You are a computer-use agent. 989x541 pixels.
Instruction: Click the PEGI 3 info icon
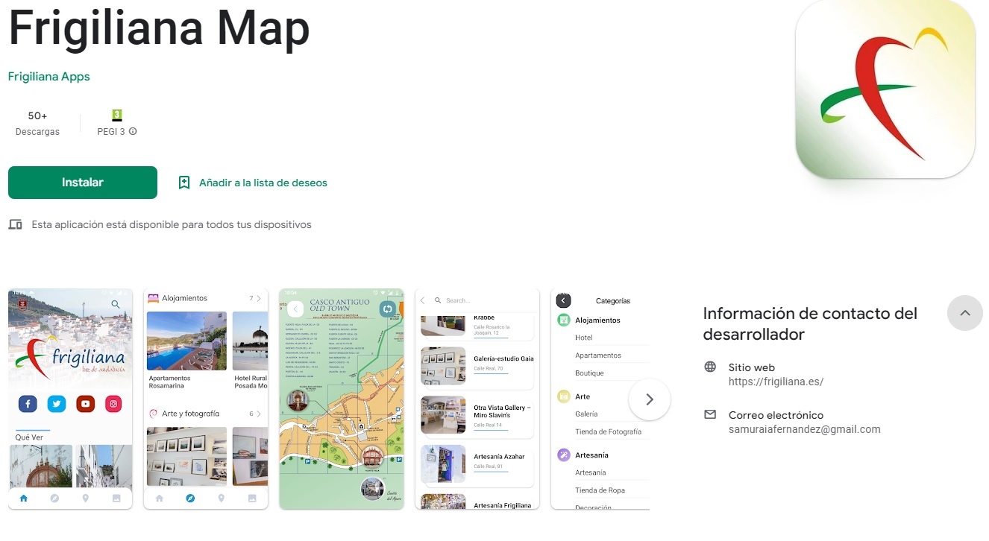(133, 132)
